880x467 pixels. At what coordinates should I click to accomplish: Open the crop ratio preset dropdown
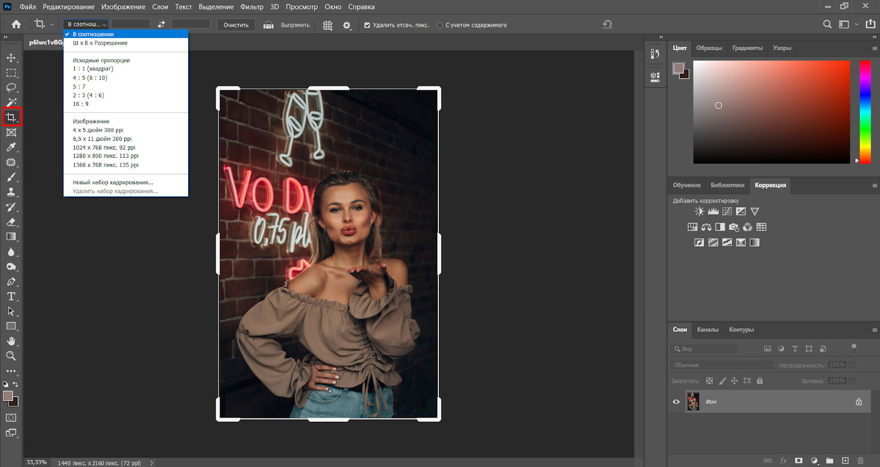click(86, 24)
